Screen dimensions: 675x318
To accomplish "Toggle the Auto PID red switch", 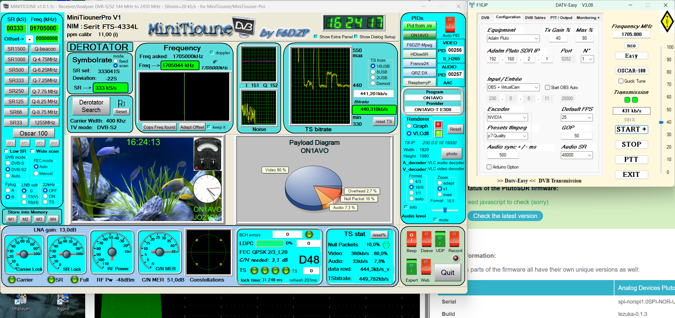I will 450,24.
